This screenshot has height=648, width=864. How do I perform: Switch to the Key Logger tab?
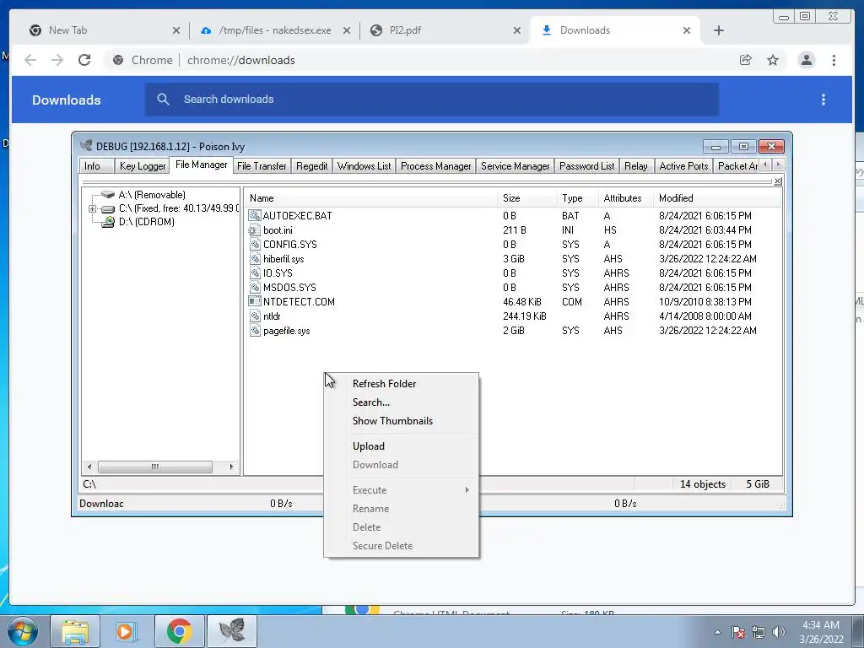coord(142,166)
